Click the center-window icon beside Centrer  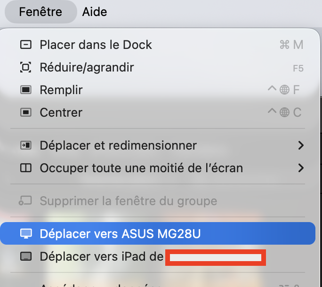26,112
